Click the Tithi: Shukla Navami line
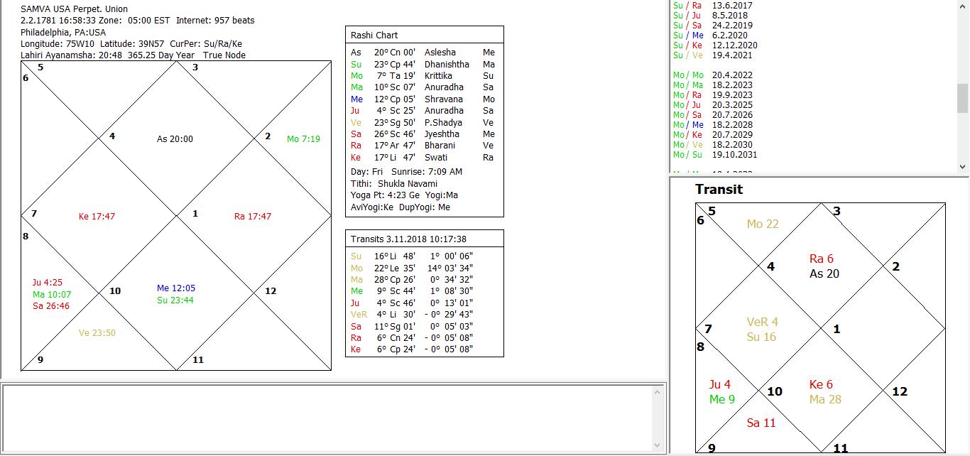970x456 pixels. pyautogui.click(x=394, y=184)
